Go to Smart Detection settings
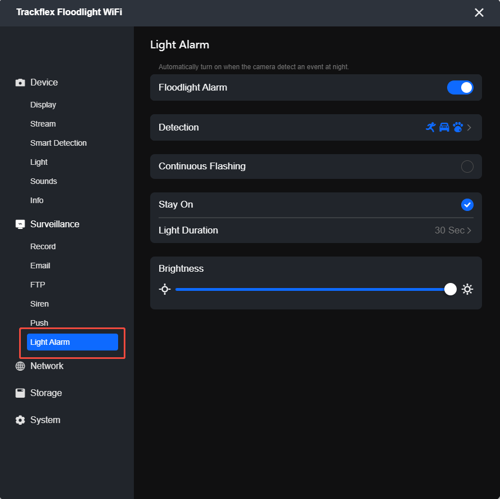The image size is (500, 499). 58,143
